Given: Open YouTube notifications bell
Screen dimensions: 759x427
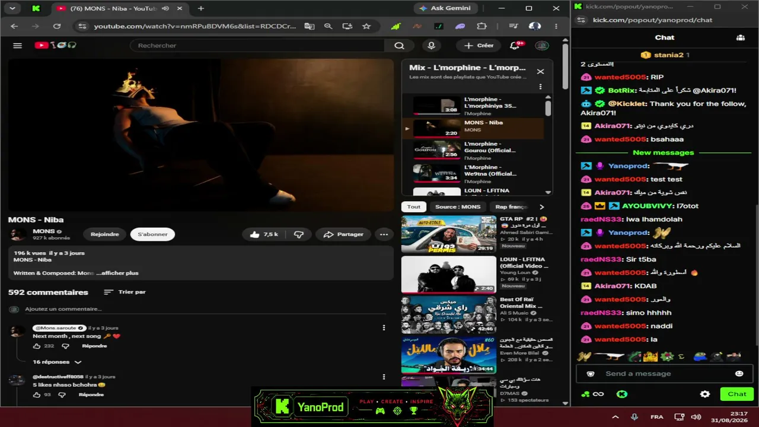Looking at the screenshot, I should (515, 46).
